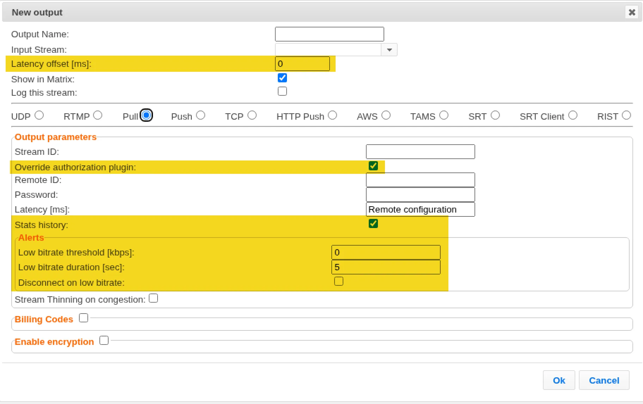This screenshot has width=643, height=404.
Task: Select the SRT Client output type
Action: (x=573, y=115)
